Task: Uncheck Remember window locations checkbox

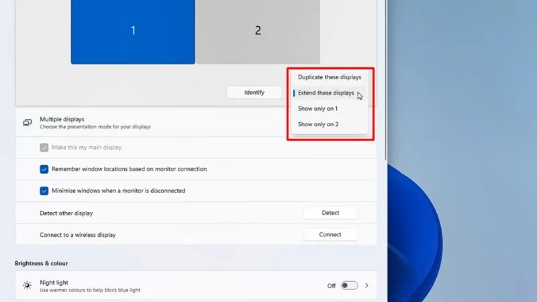Action: click(44, 169)
